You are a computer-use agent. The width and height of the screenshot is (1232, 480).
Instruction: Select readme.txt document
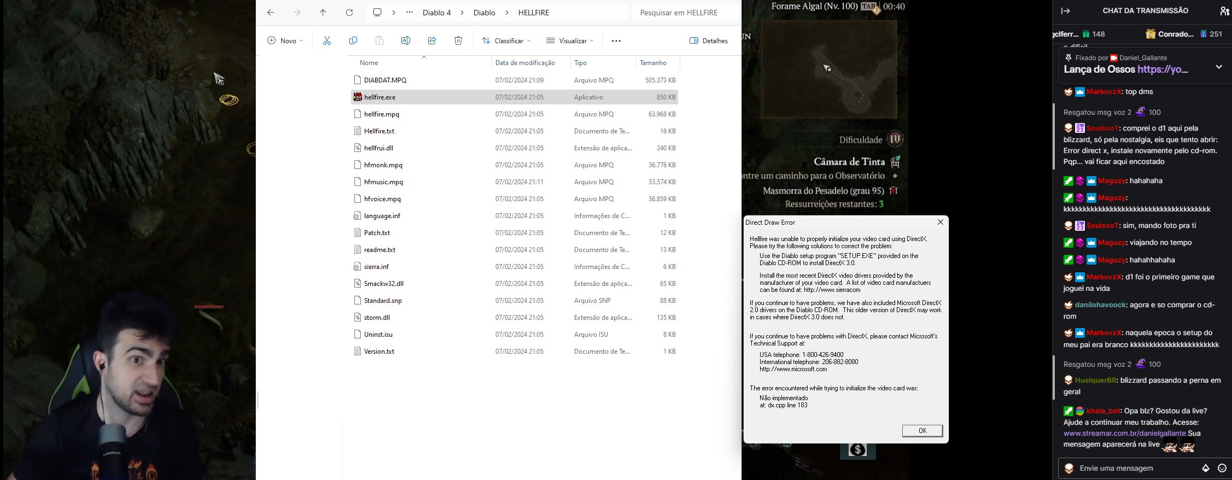(515, 249)
